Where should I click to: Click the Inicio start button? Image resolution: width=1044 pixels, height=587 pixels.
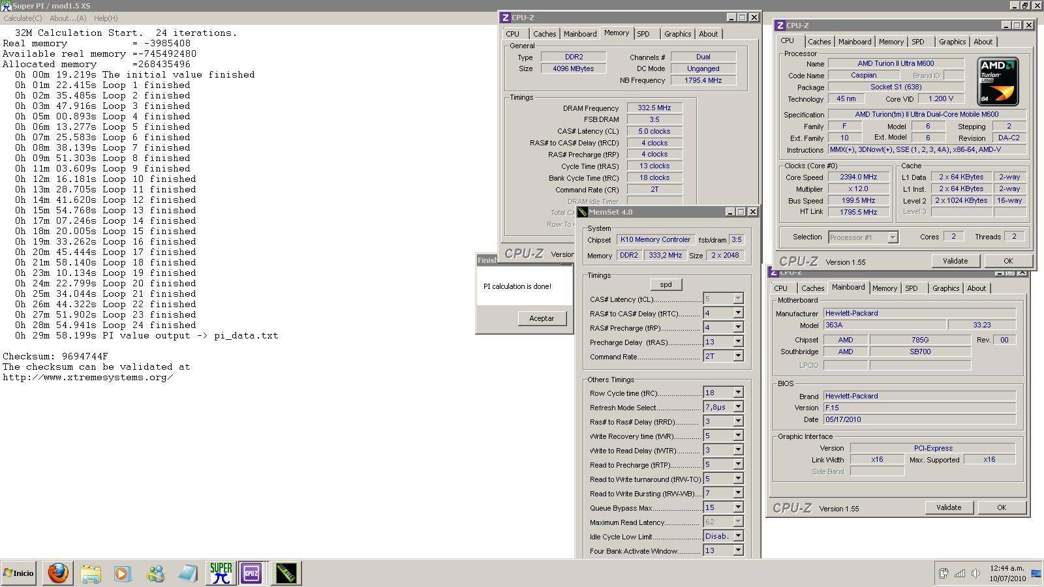coord(18,573)
